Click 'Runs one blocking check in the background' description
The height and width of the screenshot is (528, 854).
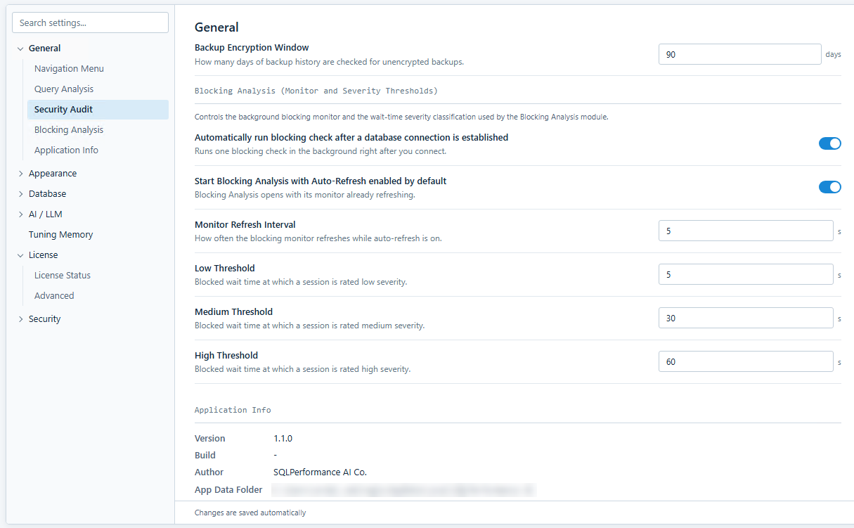point(321,151)
